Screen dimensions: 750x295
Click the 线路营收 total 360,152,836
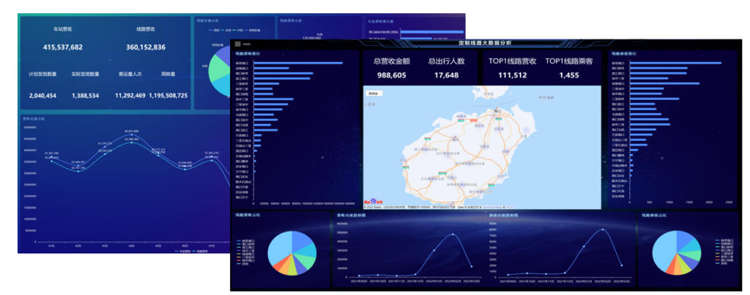coord(146,47)
